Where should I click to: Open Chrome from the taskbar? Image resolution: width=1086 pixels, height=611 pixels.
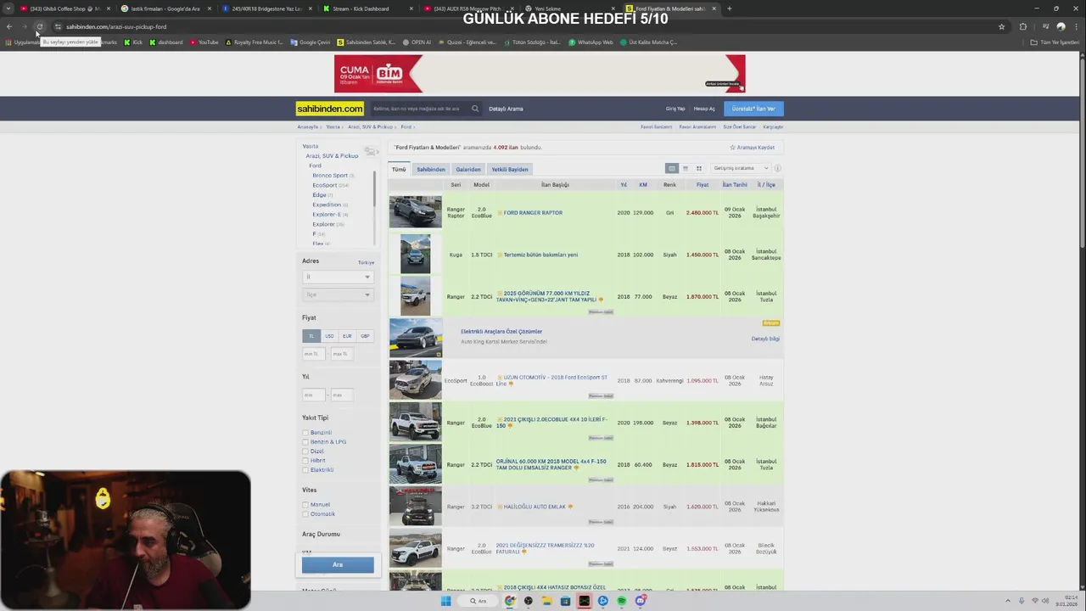(x=510, y=601)
